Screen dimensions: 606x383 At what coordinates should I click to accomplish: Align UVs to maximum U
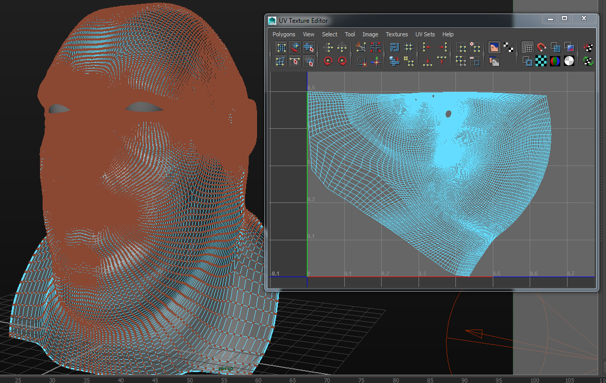pyautogui.click(x=442, y=48)
